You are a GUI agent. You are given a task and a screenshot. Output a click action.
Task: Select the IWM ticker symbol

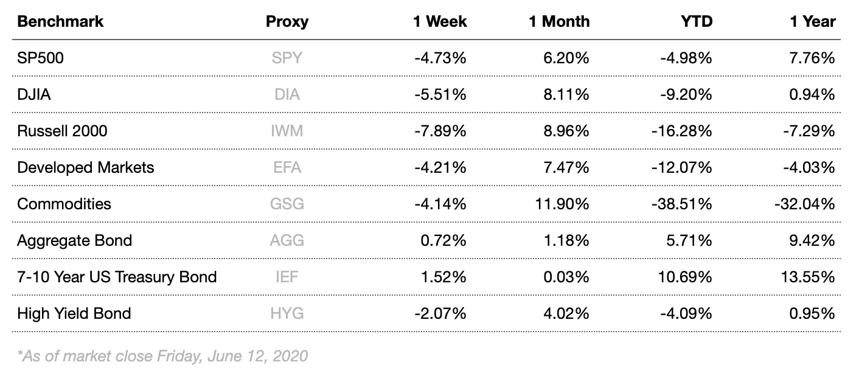(x=287, y=131)
